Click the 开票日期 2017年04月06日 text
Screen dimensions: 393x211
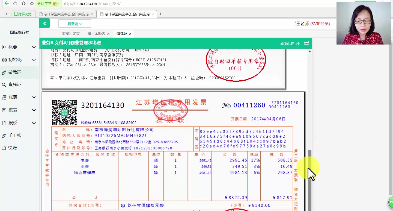tap(258, 119)
